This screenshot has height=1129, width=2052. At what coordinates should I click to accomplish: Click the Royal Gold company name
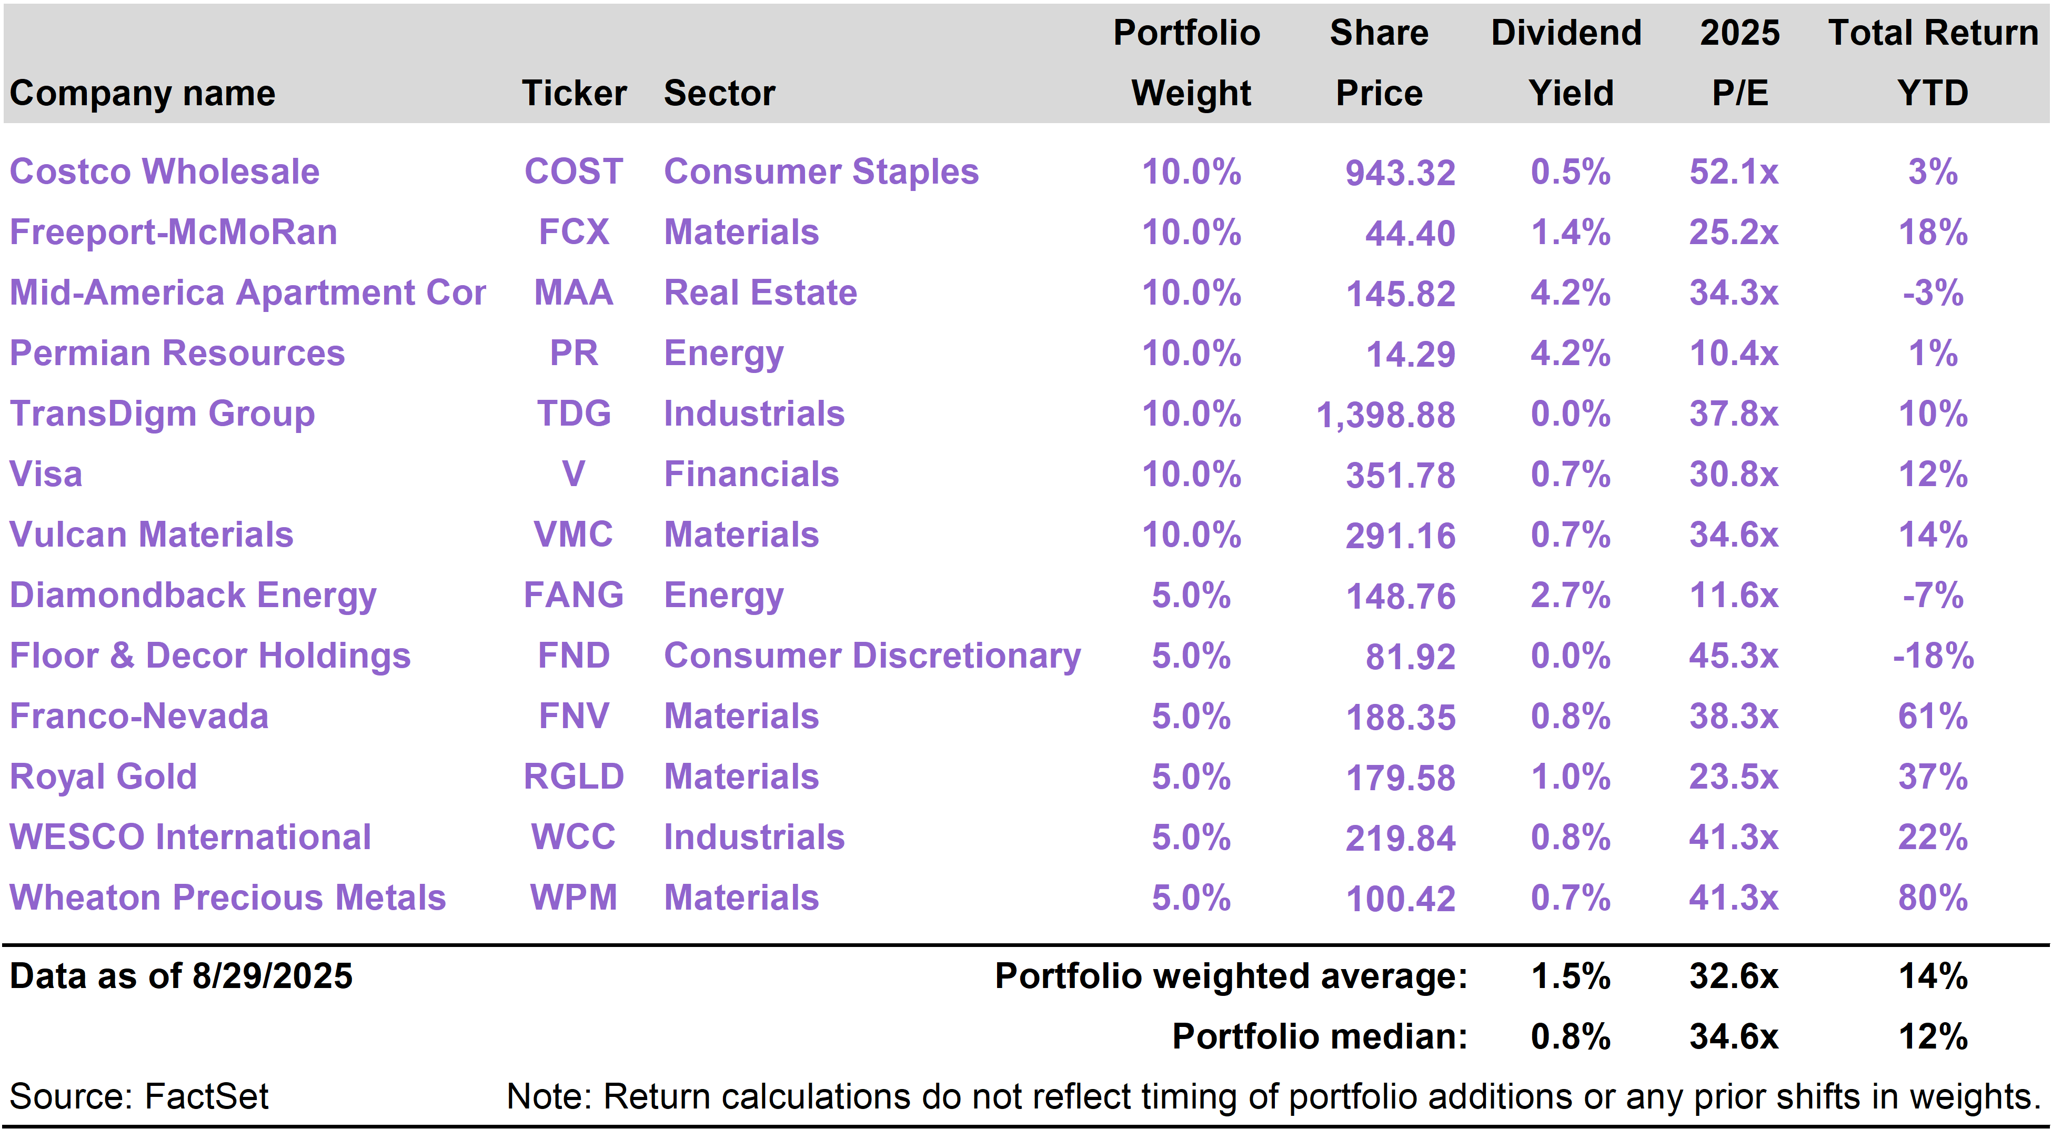click(x=103, y=777)
